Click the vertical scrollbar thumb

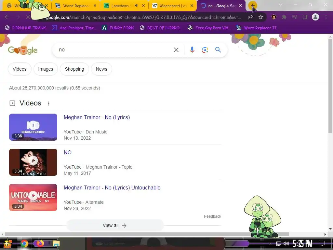(x=330, y=86)
